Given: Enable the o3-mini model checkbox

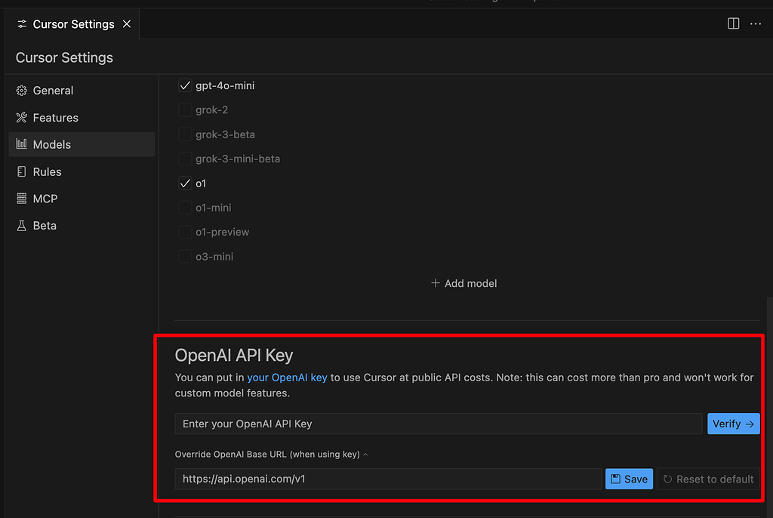Looking at the screenshot, I should click(x=185, y=257).
